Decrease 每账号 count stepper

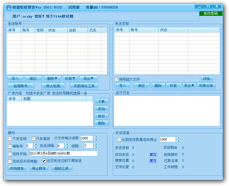(36, 147)
